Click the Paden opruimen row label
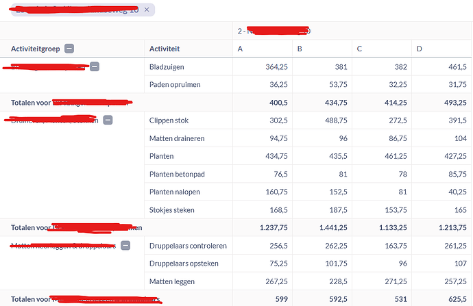The image size is (473, 306). click(174, 85)
